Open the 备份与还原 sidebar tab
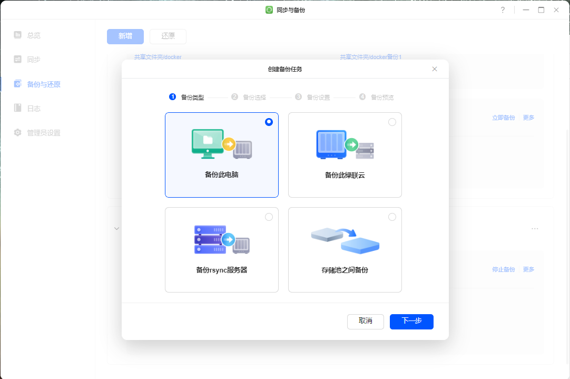This screenshot has width=570, height=379. 43,84
